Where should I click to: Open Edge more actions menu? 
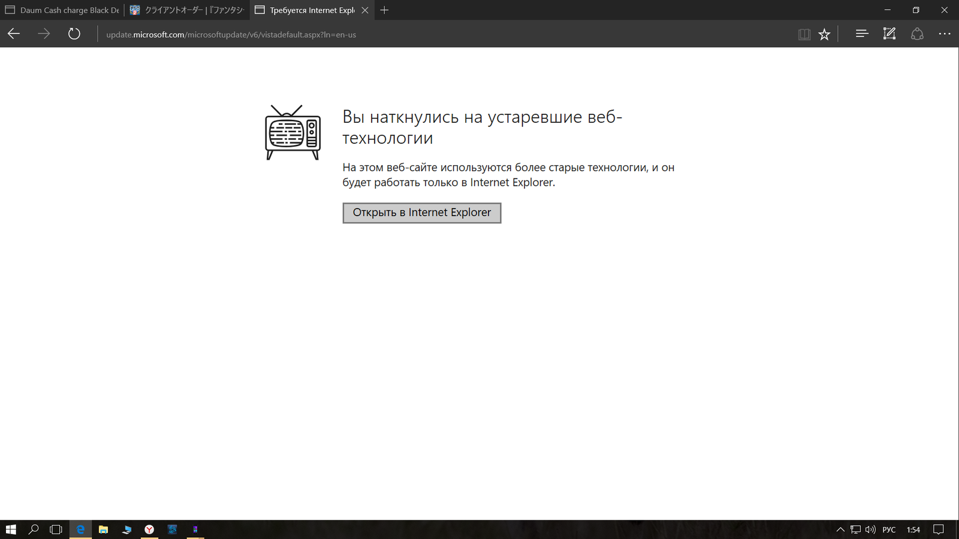tap(945, 34)
